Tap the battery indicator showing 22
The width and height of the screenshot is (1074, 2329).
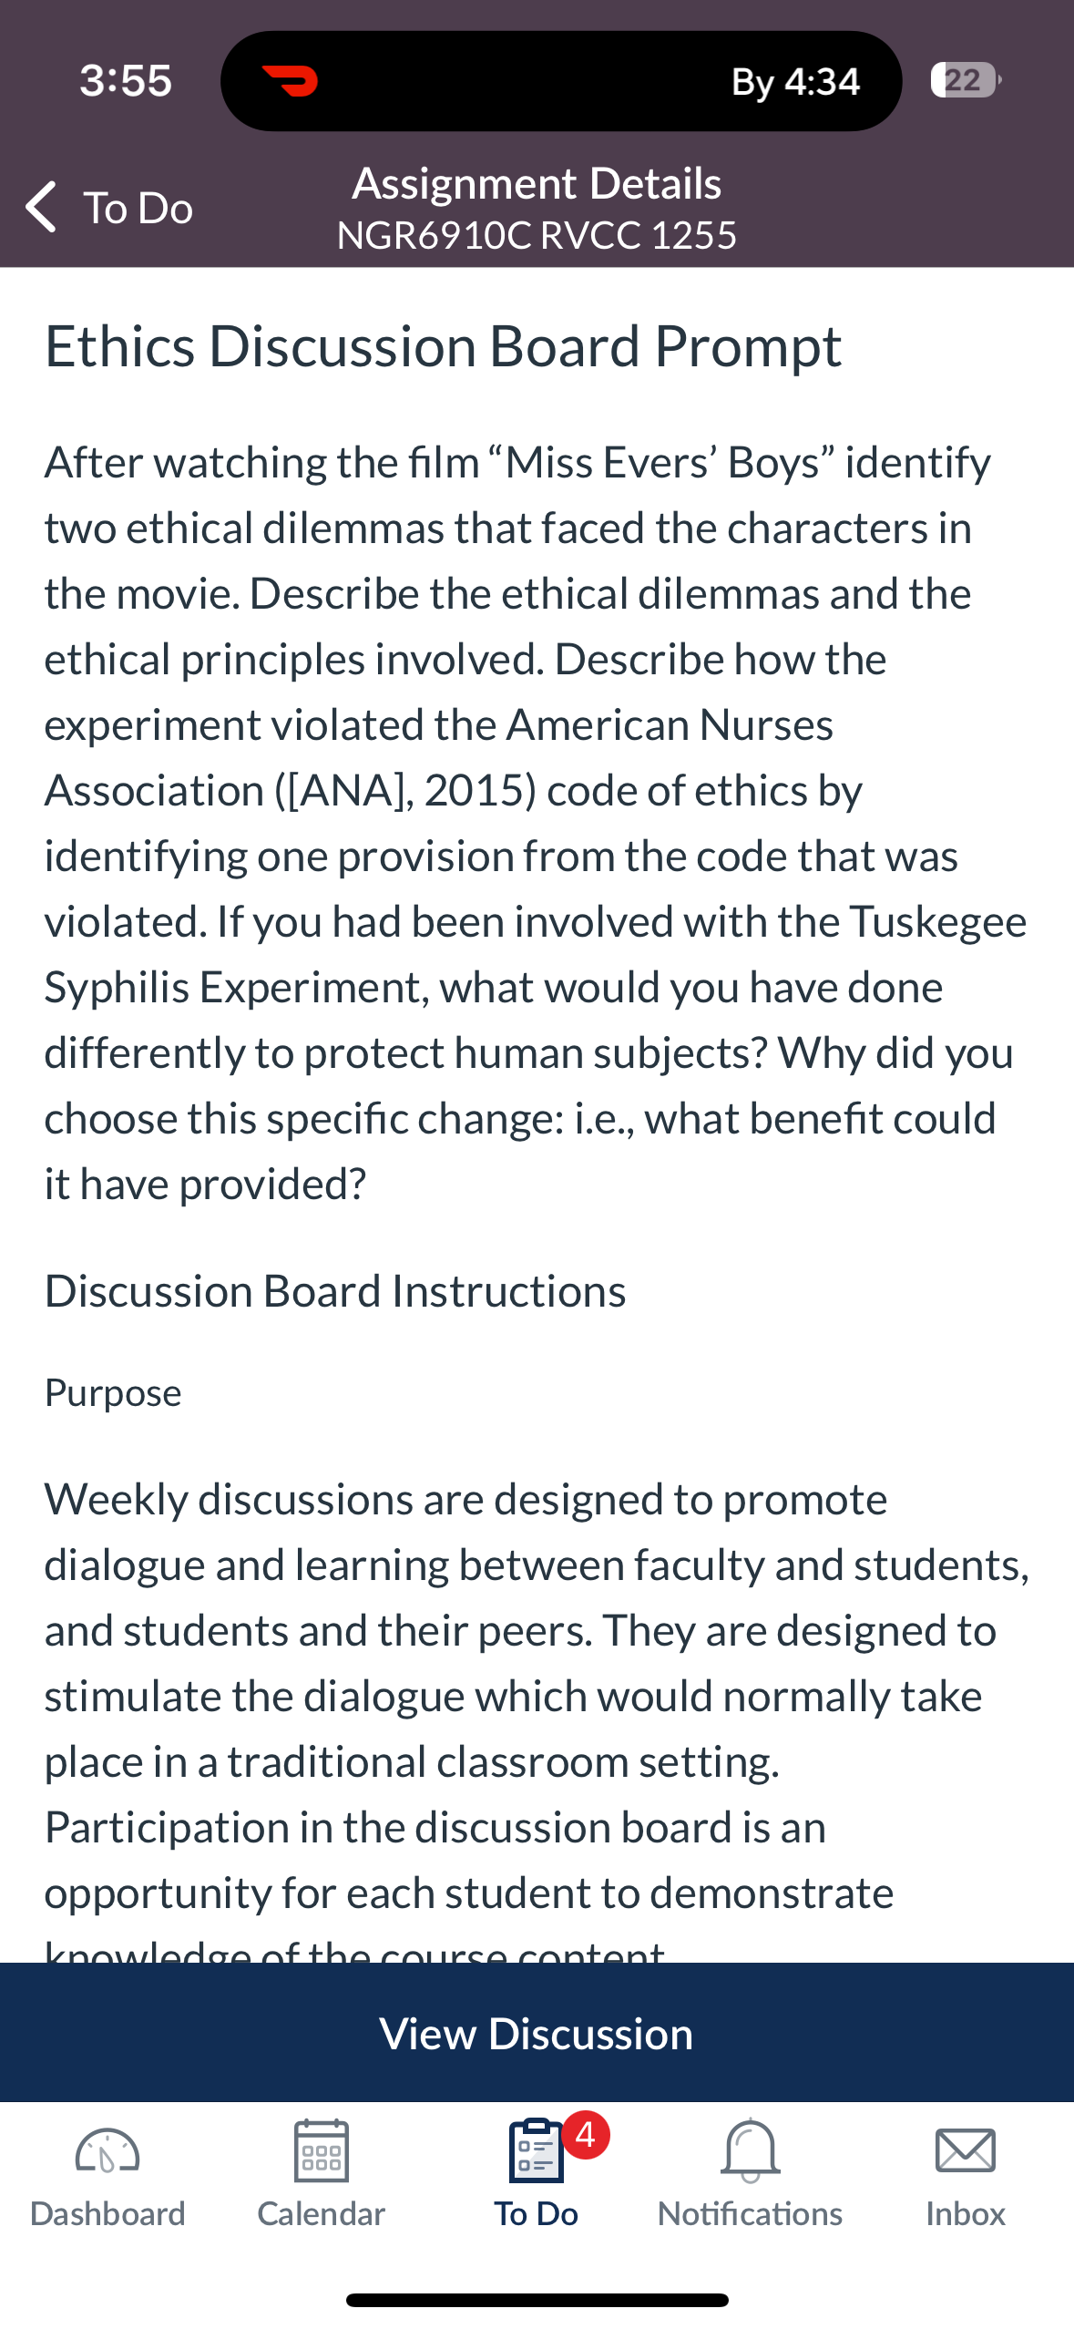tap(966, 80)
